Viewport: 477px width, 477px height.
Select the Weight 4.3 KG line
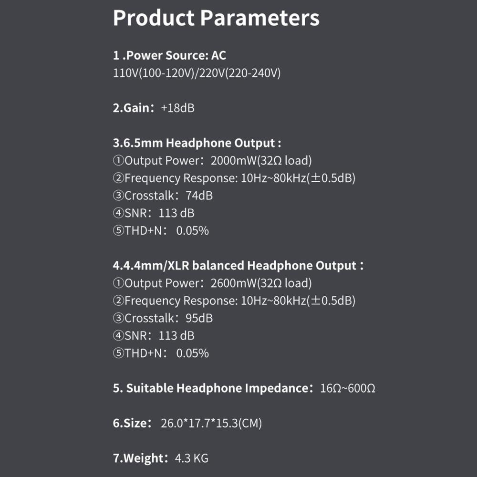pyautogui.click(x=161, y=458)
